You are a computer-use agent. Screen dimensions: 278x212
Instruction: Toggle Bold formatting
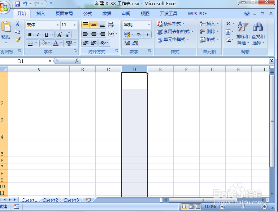[30, 35]
